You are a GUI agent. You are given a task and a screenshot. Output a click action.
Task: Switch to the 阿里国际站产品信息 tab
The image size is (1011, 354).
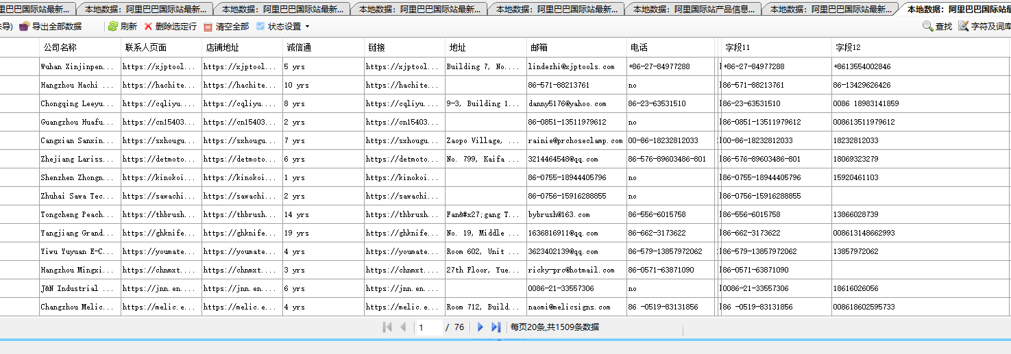(x=693, y=9)
